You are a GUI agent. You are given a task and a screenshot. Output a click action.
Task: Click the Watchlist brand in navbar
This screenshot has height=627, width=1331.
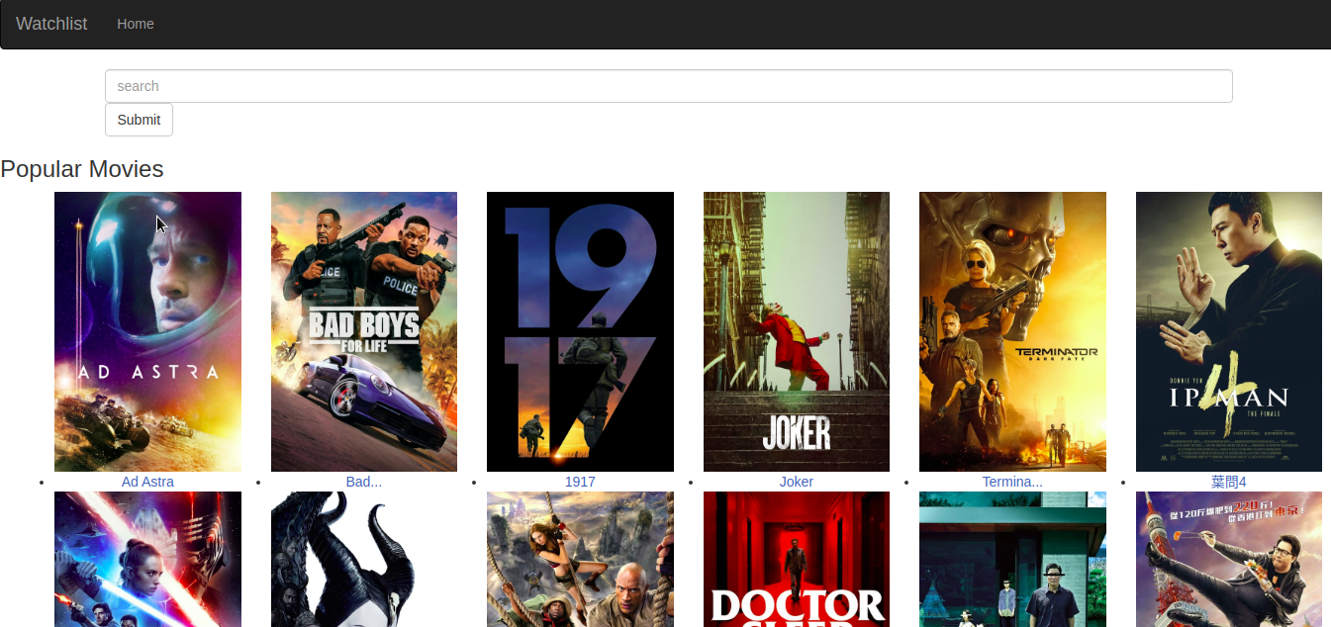click(51, 24)
